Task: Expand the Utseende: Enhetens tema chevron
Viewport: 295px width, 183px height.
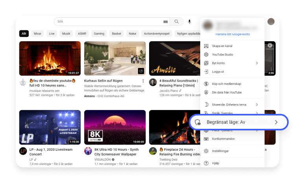Action: point(257,104)
